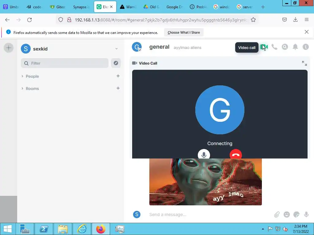The image size is (314, 235).
Task: Switch to the Umbrel tab
Action: click(11, 7)
